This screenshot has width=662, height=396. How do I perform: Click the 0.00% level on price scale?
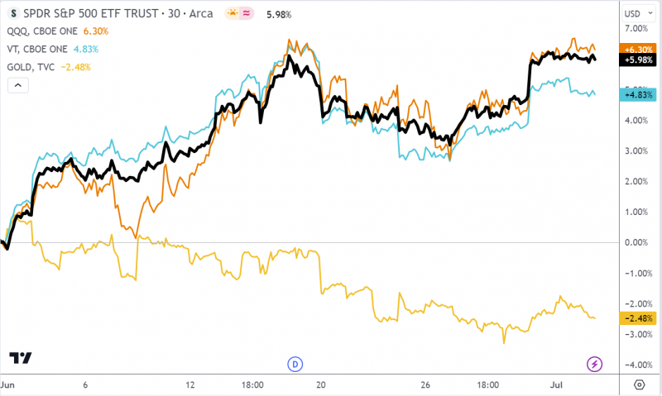(x=636, y=242)
